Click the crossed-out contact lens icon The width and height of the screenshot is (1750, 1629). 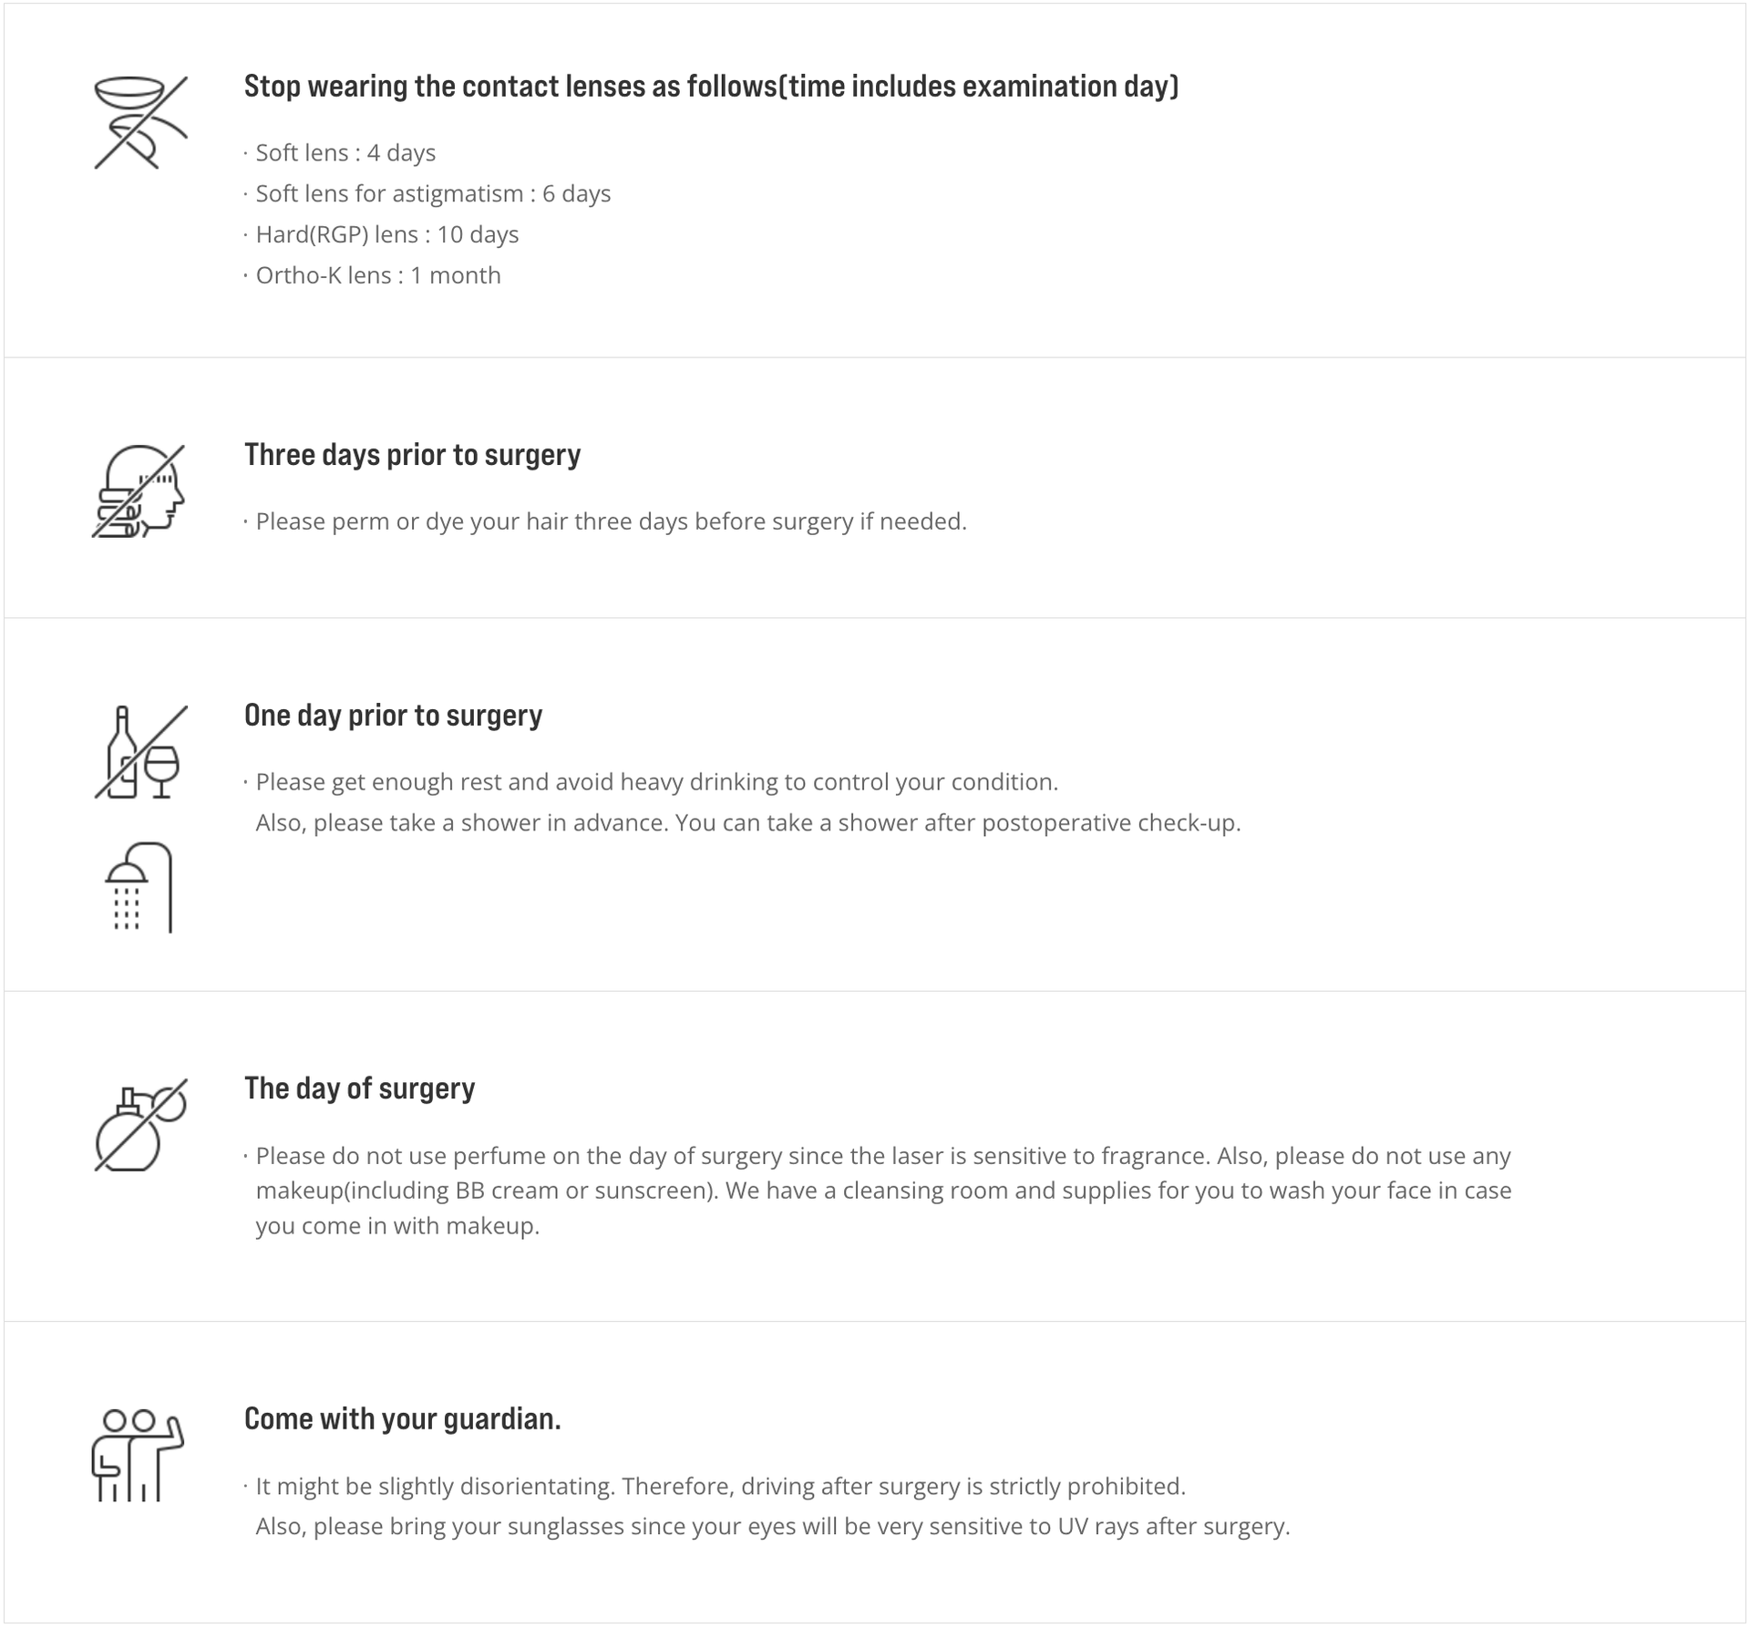(x=141, y=123)
